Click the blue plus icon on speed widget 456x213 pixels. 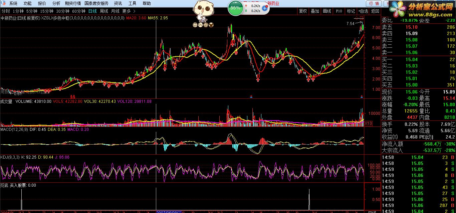tap(264, 8)
